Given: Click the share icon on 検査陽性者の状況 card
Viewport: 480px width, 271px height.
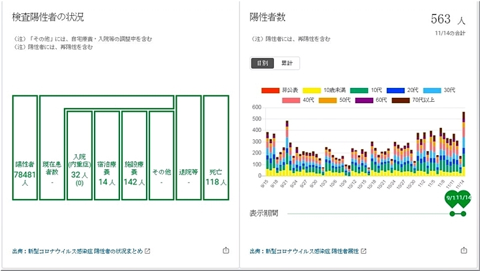Looking at the screenshot, I should click(225, 250).
